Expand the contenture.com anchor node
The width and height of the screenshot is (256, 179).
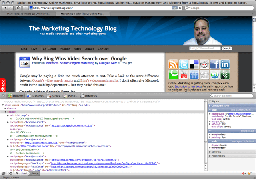pos(8,146)
